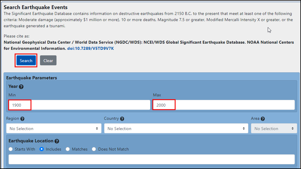301x169 pixels.
Task: Click the Country help question-mark icon
Action: (x=122, y=119)
